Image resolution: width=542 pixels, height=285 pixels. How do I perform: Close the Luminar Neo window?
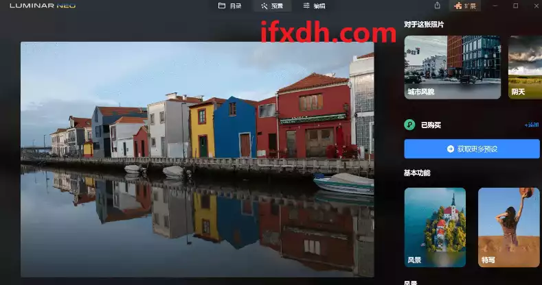coord(534,5)
